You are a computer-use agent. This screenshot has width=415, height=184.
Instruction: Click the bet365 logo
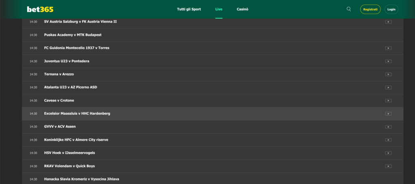(40, 9)
